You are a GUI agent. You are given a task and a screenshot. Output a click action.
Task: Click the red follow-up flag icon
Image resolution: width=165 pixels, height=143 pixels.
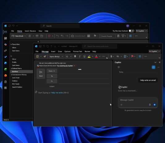click(132, 56)
